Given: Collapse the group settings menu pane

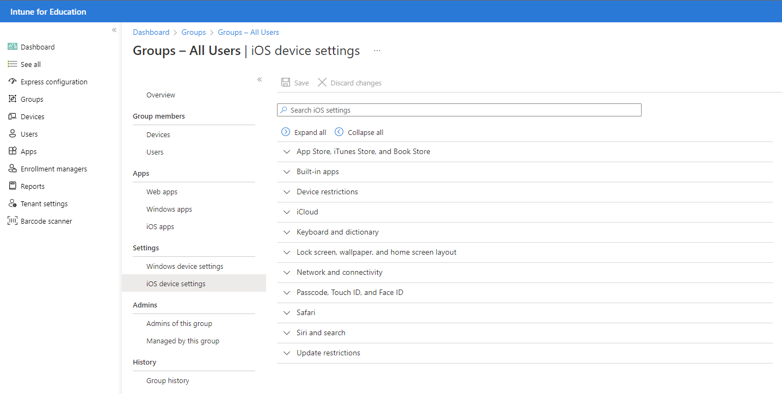Looking at the screenshot, I should pos(260,79).
